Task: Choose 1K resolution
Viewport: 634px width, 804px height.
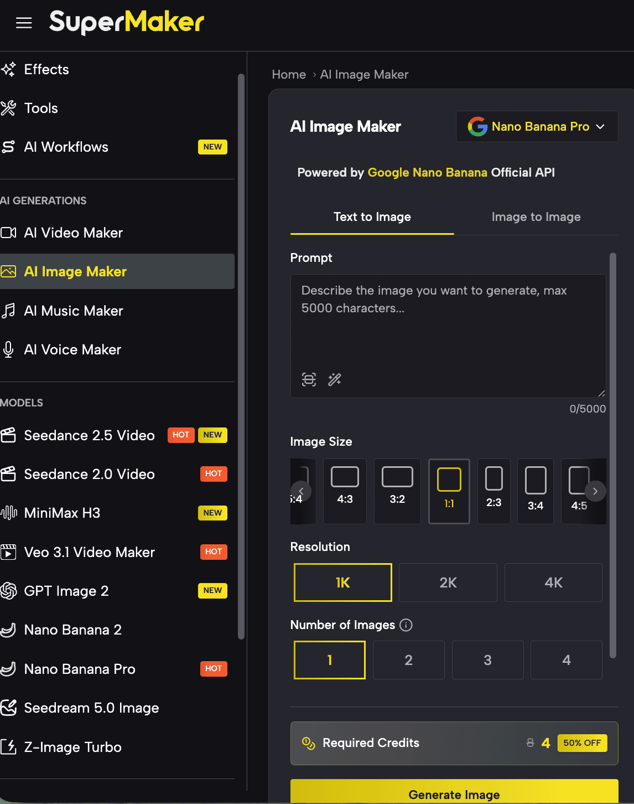Action: (x=343, y=583)
